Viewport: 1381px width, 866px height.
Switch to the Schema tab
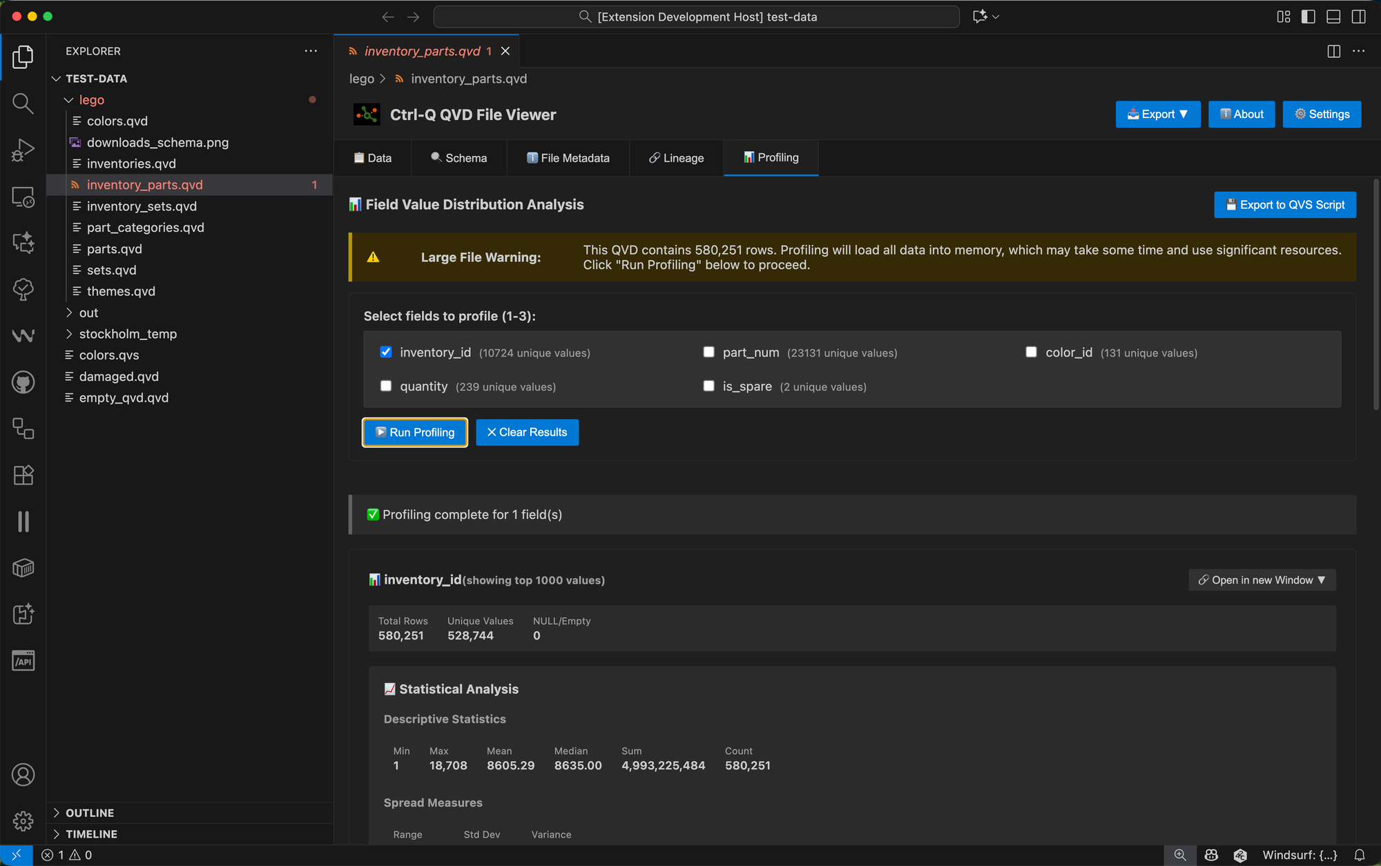458,158
